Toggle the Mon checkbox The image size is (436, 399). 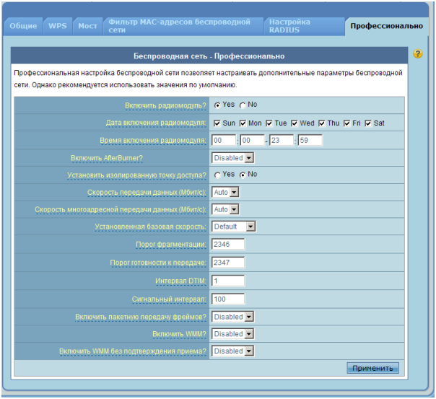243,123
